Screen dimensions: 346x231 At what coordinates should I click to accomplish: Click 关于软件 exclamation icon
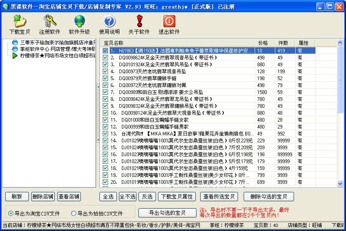coord(139,21)
